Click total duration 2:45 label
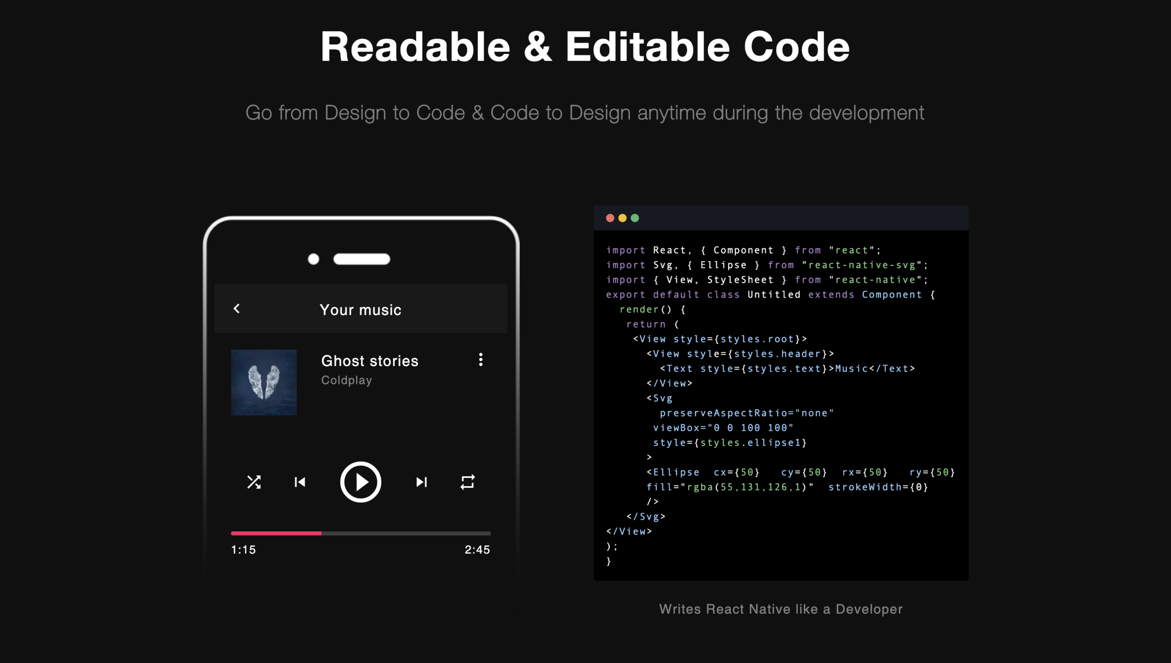Viewport: 1171px width, 663px height. [477, 550]
